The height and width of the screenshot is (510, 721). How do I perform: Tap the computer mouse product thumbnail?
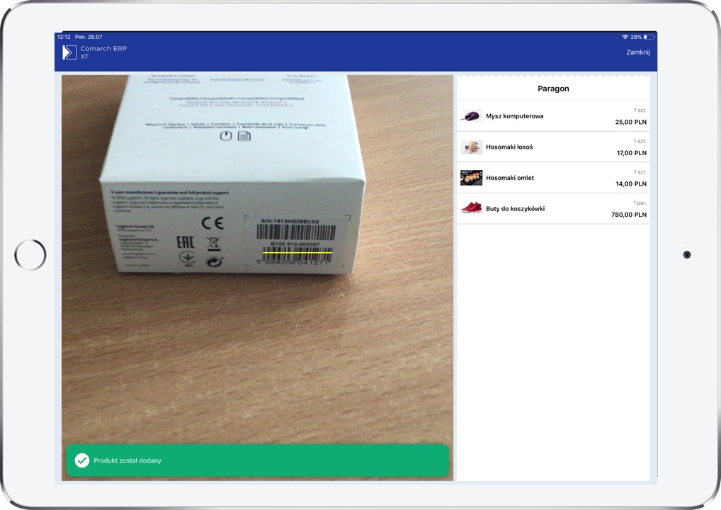(471, 116)
